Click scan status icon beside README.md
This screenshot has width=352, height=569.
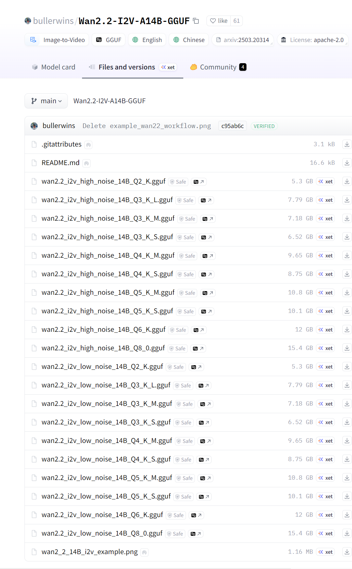pyautogui.click(x=86, y=163)
